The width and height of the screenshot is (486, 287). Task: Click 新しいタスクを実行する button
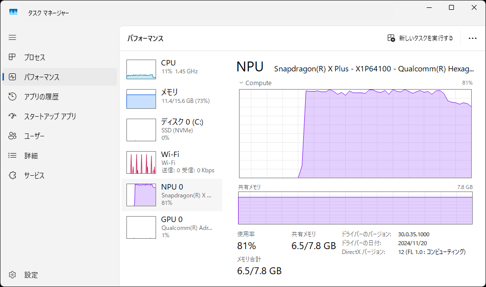(x=421, y=38)
